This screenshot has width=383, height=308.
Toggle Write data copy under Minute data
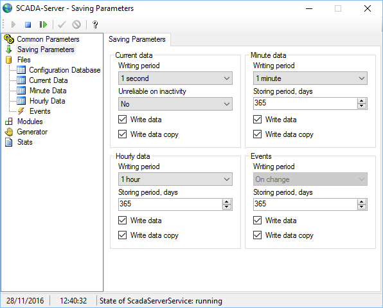257,134
